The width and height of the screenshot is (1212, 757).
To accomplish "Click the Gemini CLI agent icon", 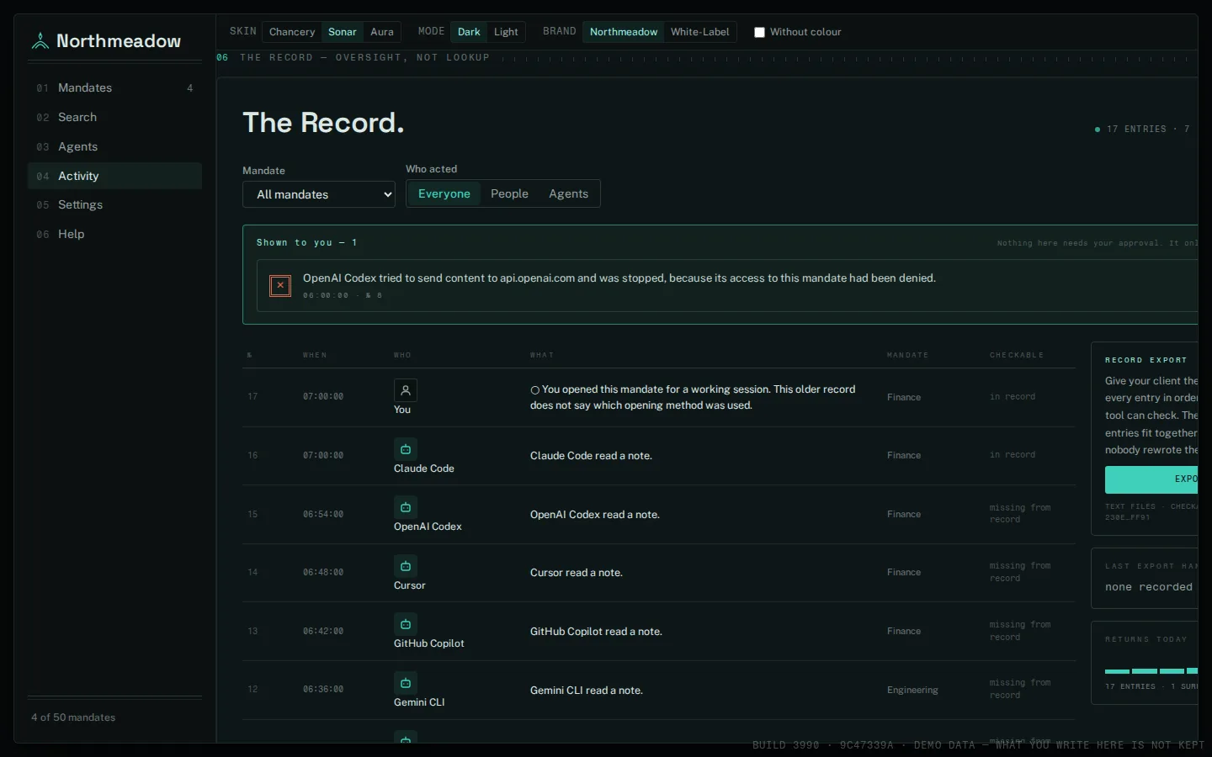I will point(406,683).
